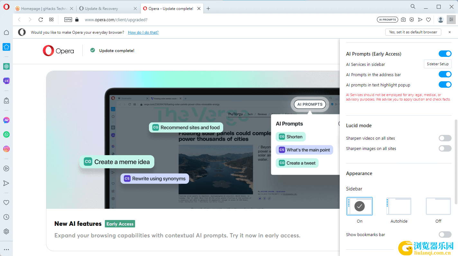Screen dimensions: 458x256
Task: Open WhatsApp in the sidebar
Action: [x=6, y=135]
